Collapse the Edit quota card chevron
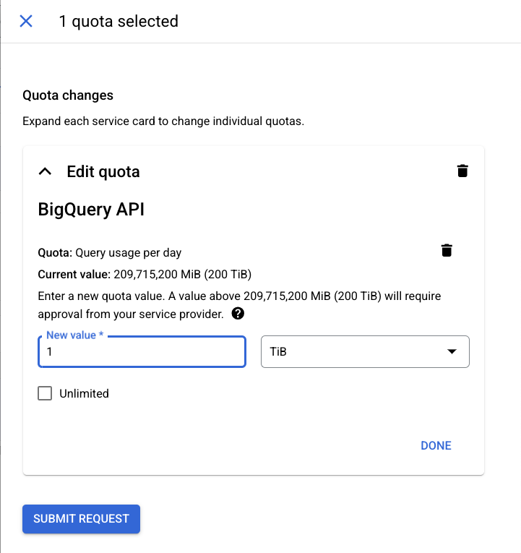 45,171
